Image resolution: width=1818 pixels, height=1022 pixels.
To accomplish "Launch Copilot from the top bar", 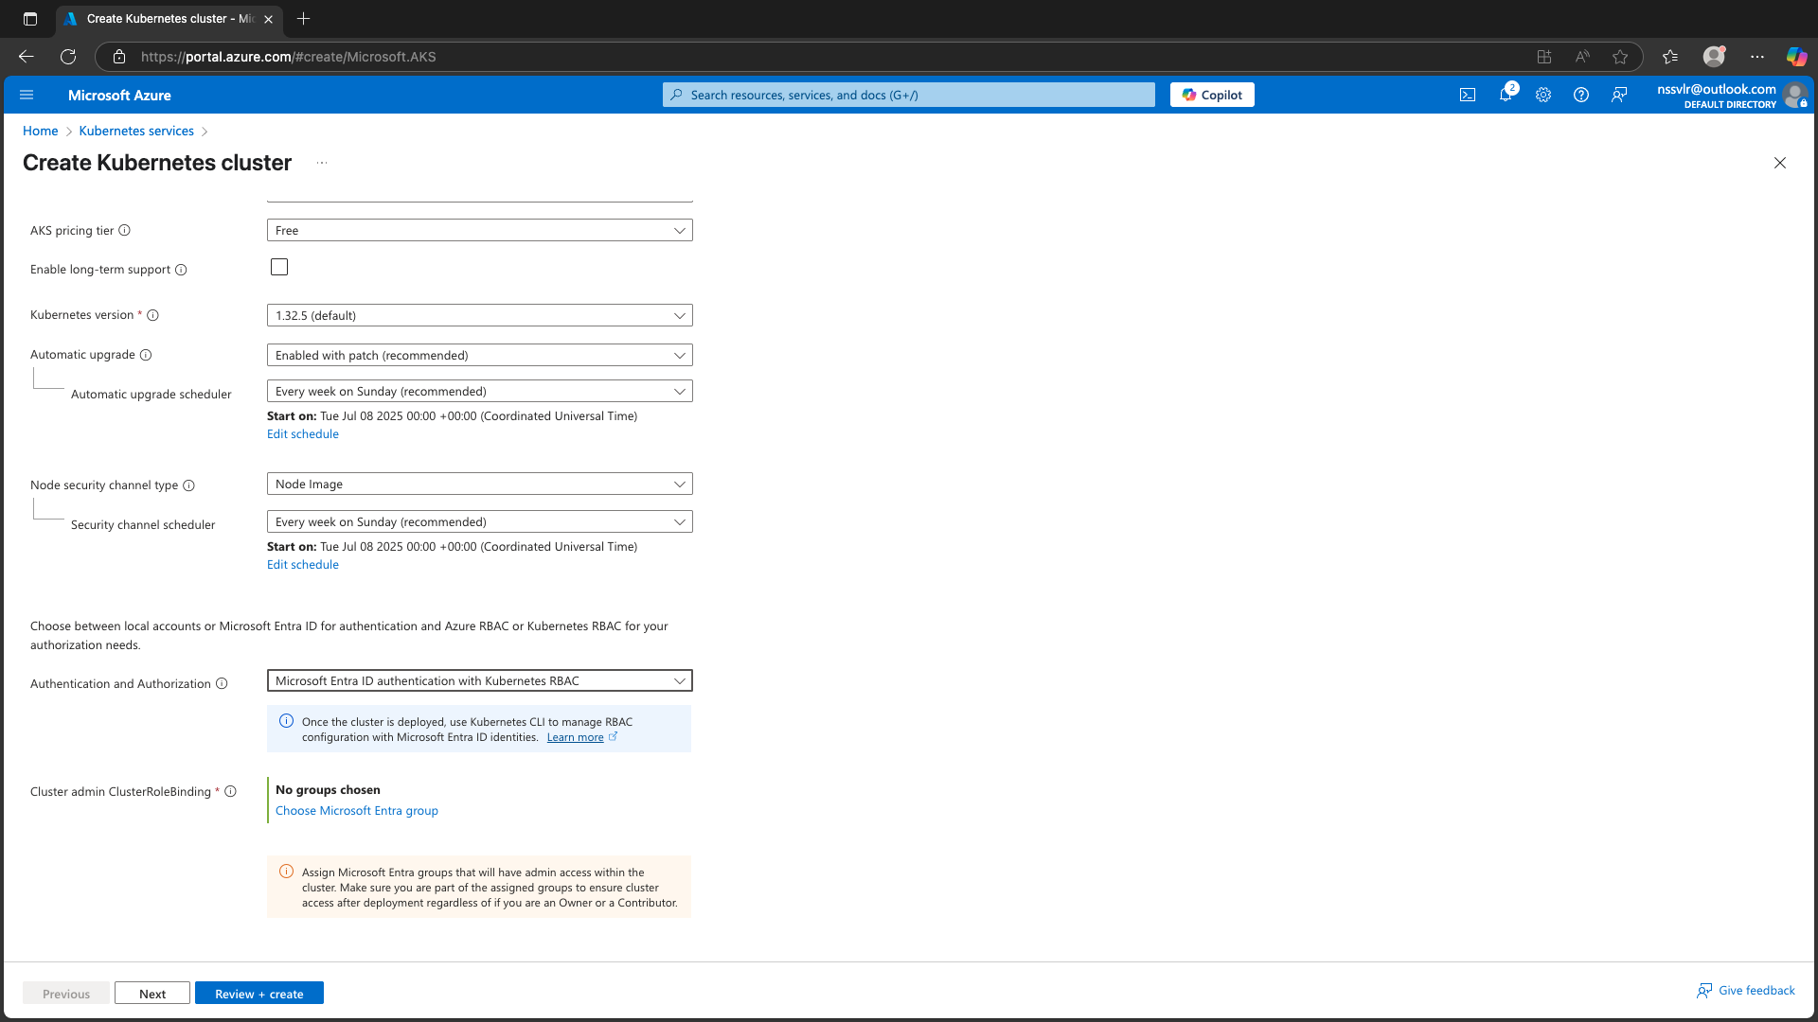I will click(1212, 95).
